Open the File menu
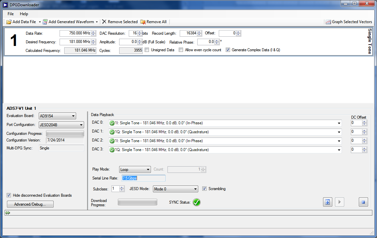377x238 pixels. tap(11, 14)
